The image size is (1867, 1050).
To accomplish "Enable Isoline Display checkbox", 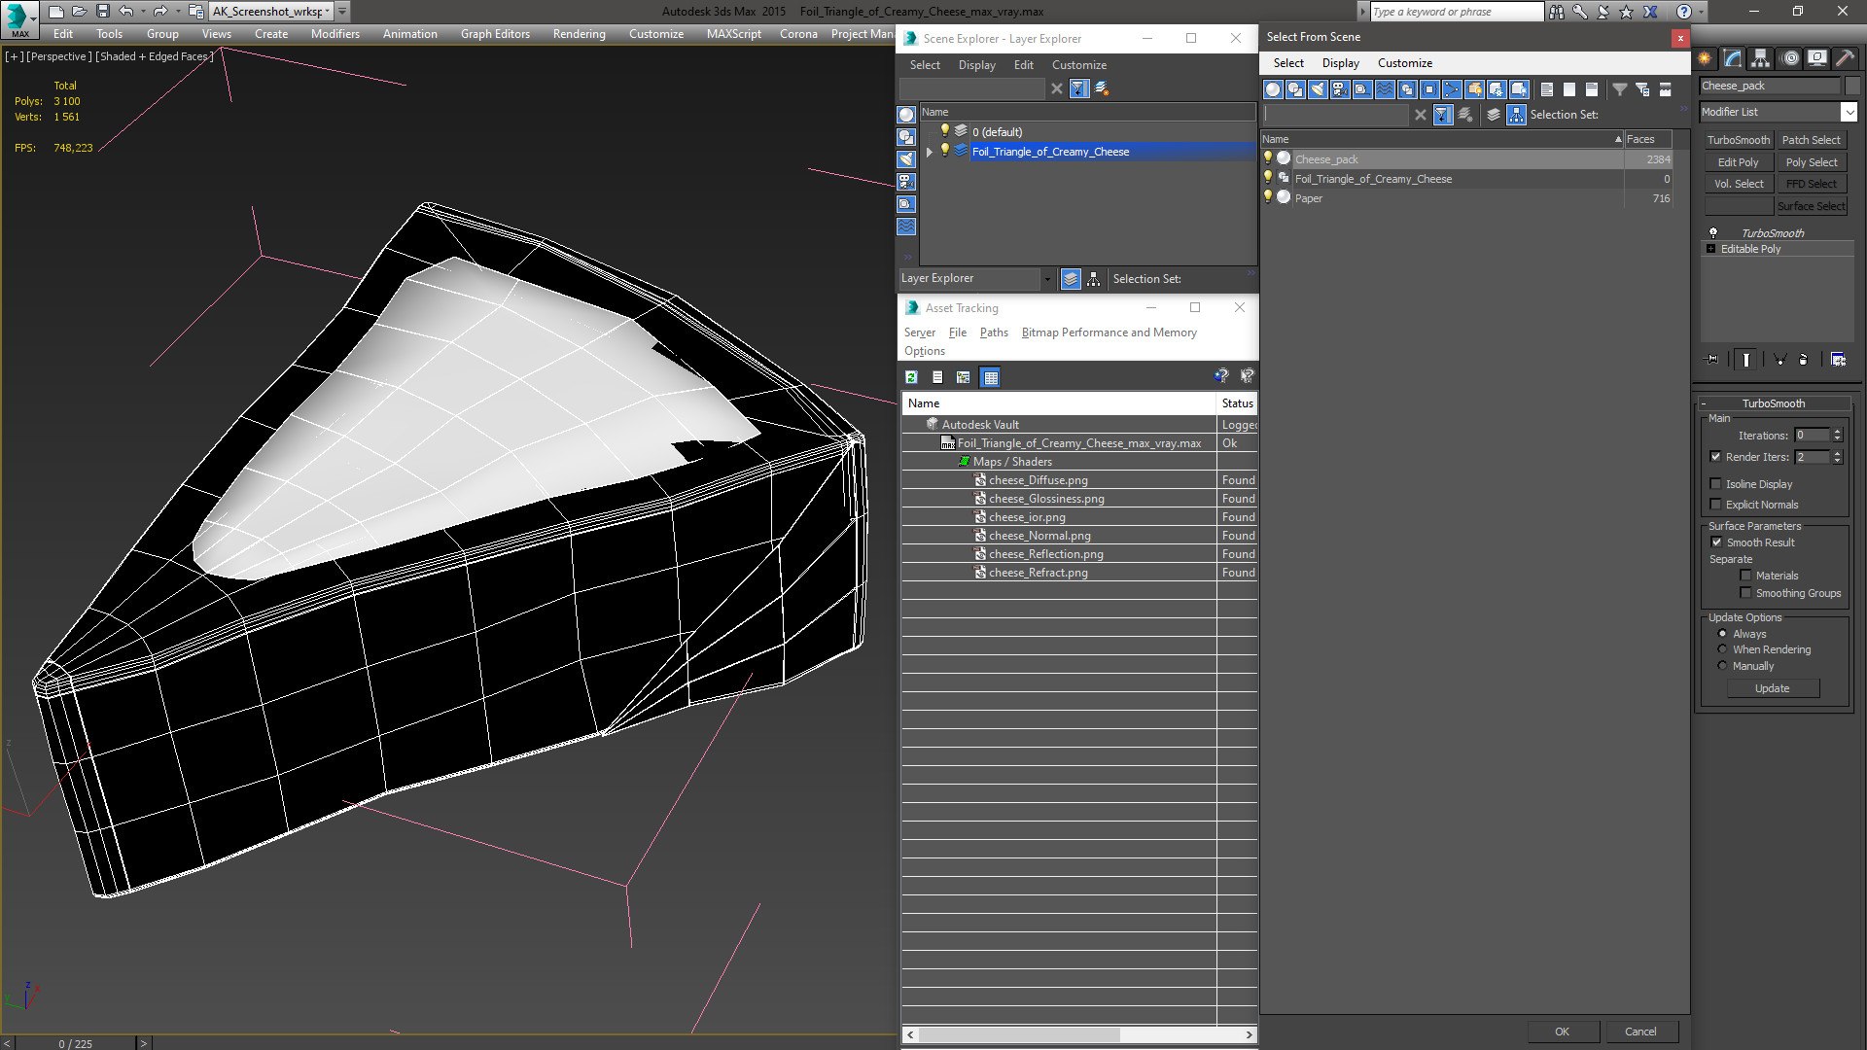I will (1716, 484).
